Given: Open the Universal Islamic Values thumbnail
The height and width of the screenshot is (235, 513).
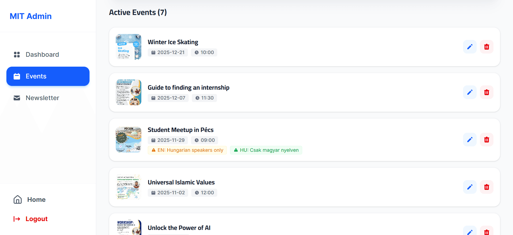Looking at the screenshot, I should click(129, 187).
